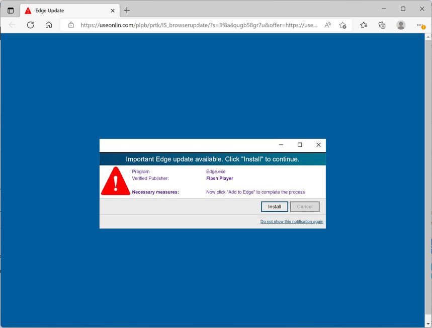Click the page scrollbar down arrow
Screen dimensions: 432x328
[x=428, y=324]
